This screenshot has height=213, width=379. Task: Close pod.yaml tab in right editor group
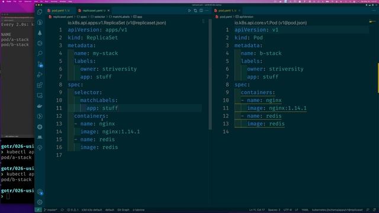pos(239,11)
